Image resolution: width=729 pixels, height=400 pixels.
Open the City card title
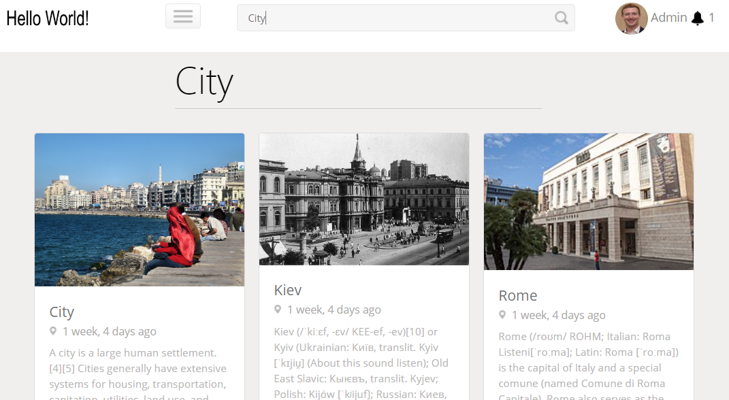tap(62, 312)
